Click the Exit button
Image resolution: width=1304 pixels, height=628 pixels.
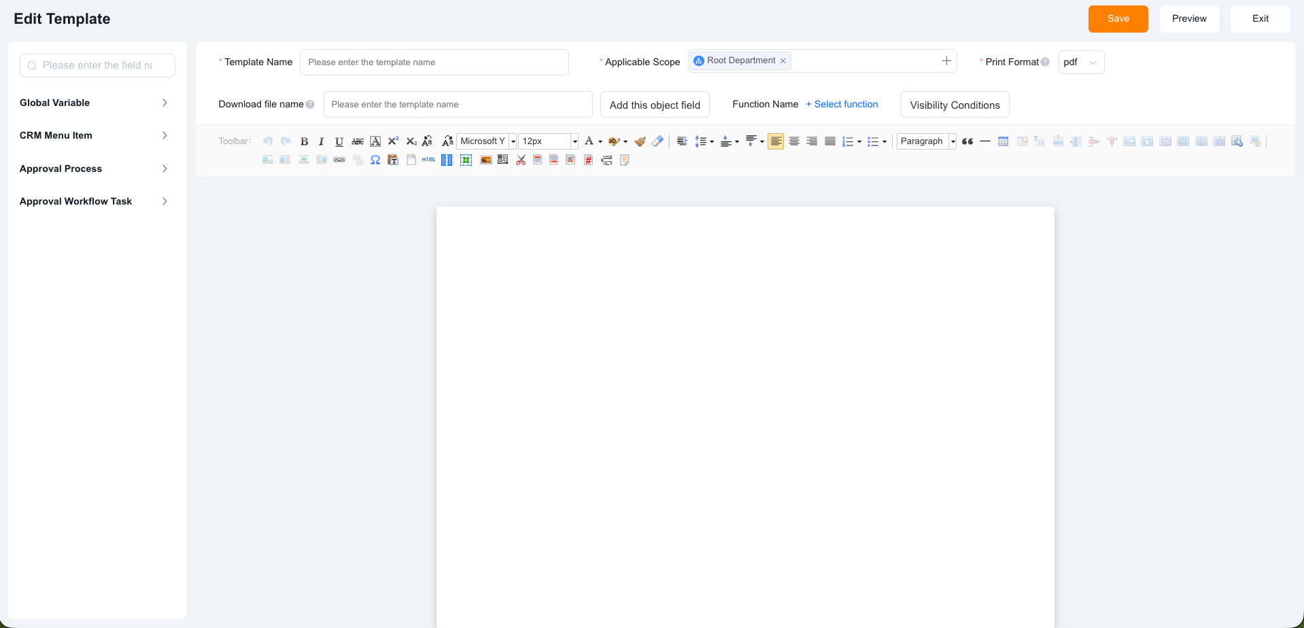1260,19
